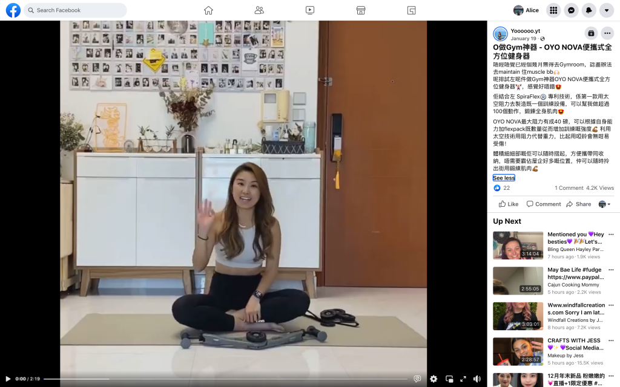
Task: Toggle picture-in-picture mode
Action: point(449,379)
